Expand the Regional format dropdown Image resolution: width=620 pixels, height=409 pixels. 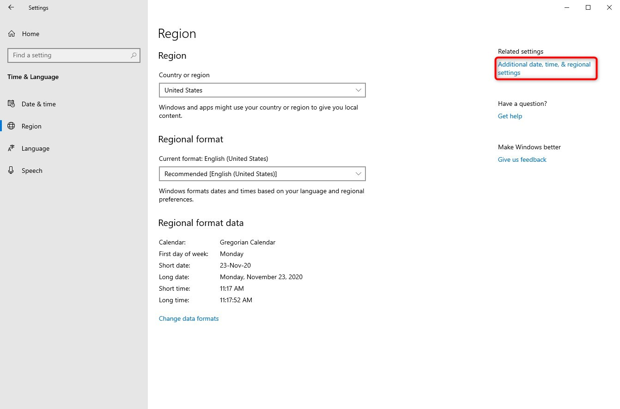(x=262, y=174)
